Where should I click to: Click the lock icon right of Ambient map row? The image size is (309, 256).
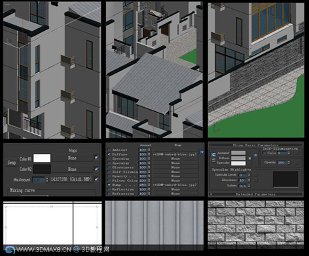coord(202,152)
